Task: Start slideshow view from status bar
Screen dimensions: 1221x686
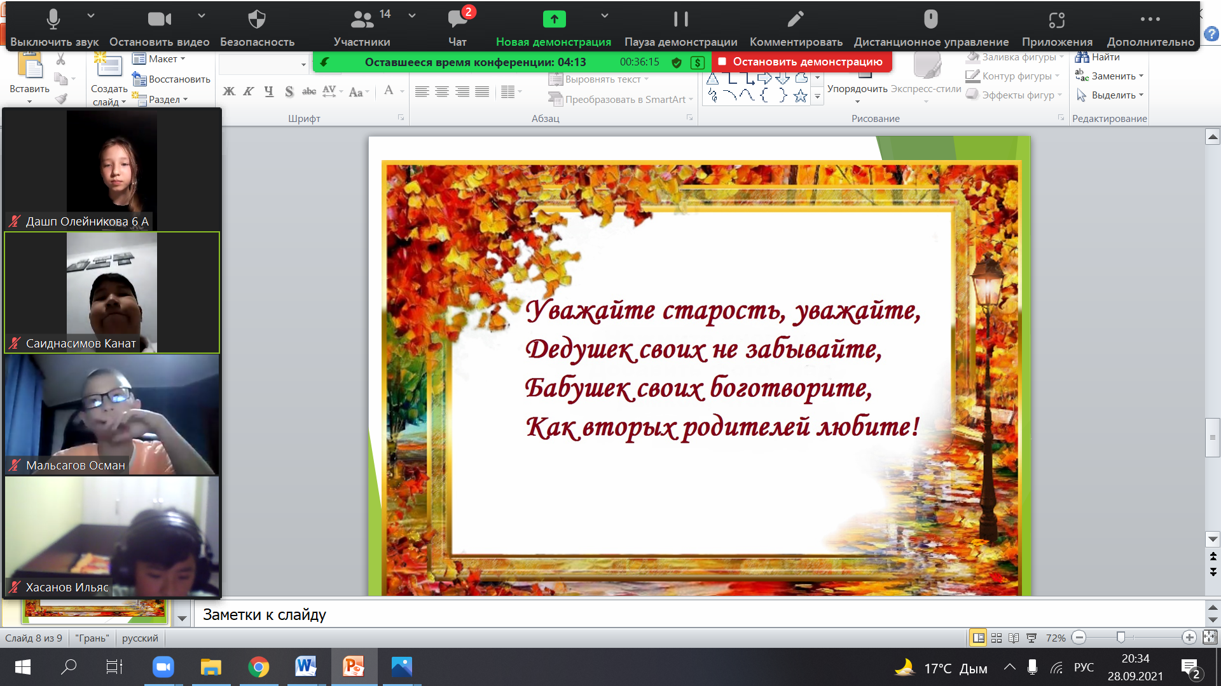Action: pyautogui.click(x=1031, y=638)
